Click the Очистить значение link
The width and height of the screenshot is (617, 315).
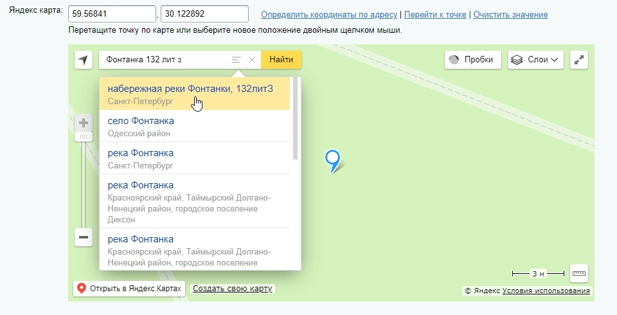(510, 15)
